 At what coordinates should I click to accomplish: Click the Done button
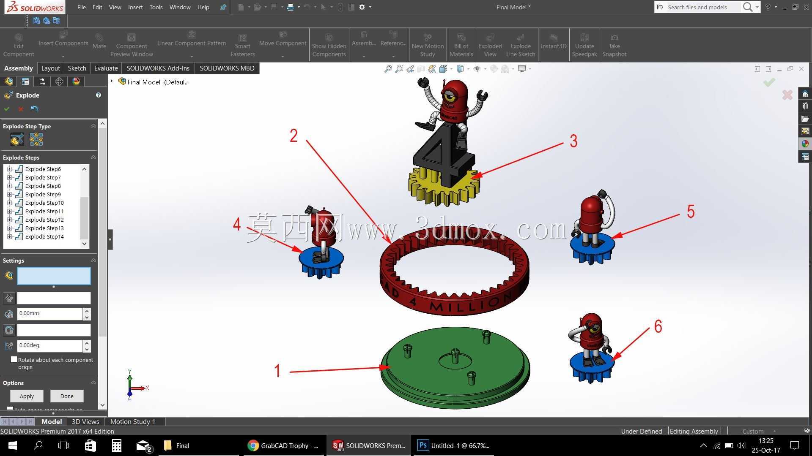click(x=67, y=396)
